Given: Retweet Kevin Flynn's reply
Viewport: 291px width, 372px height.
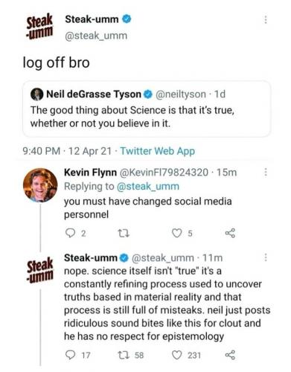Looking at the screenshot, I should 124,233.
